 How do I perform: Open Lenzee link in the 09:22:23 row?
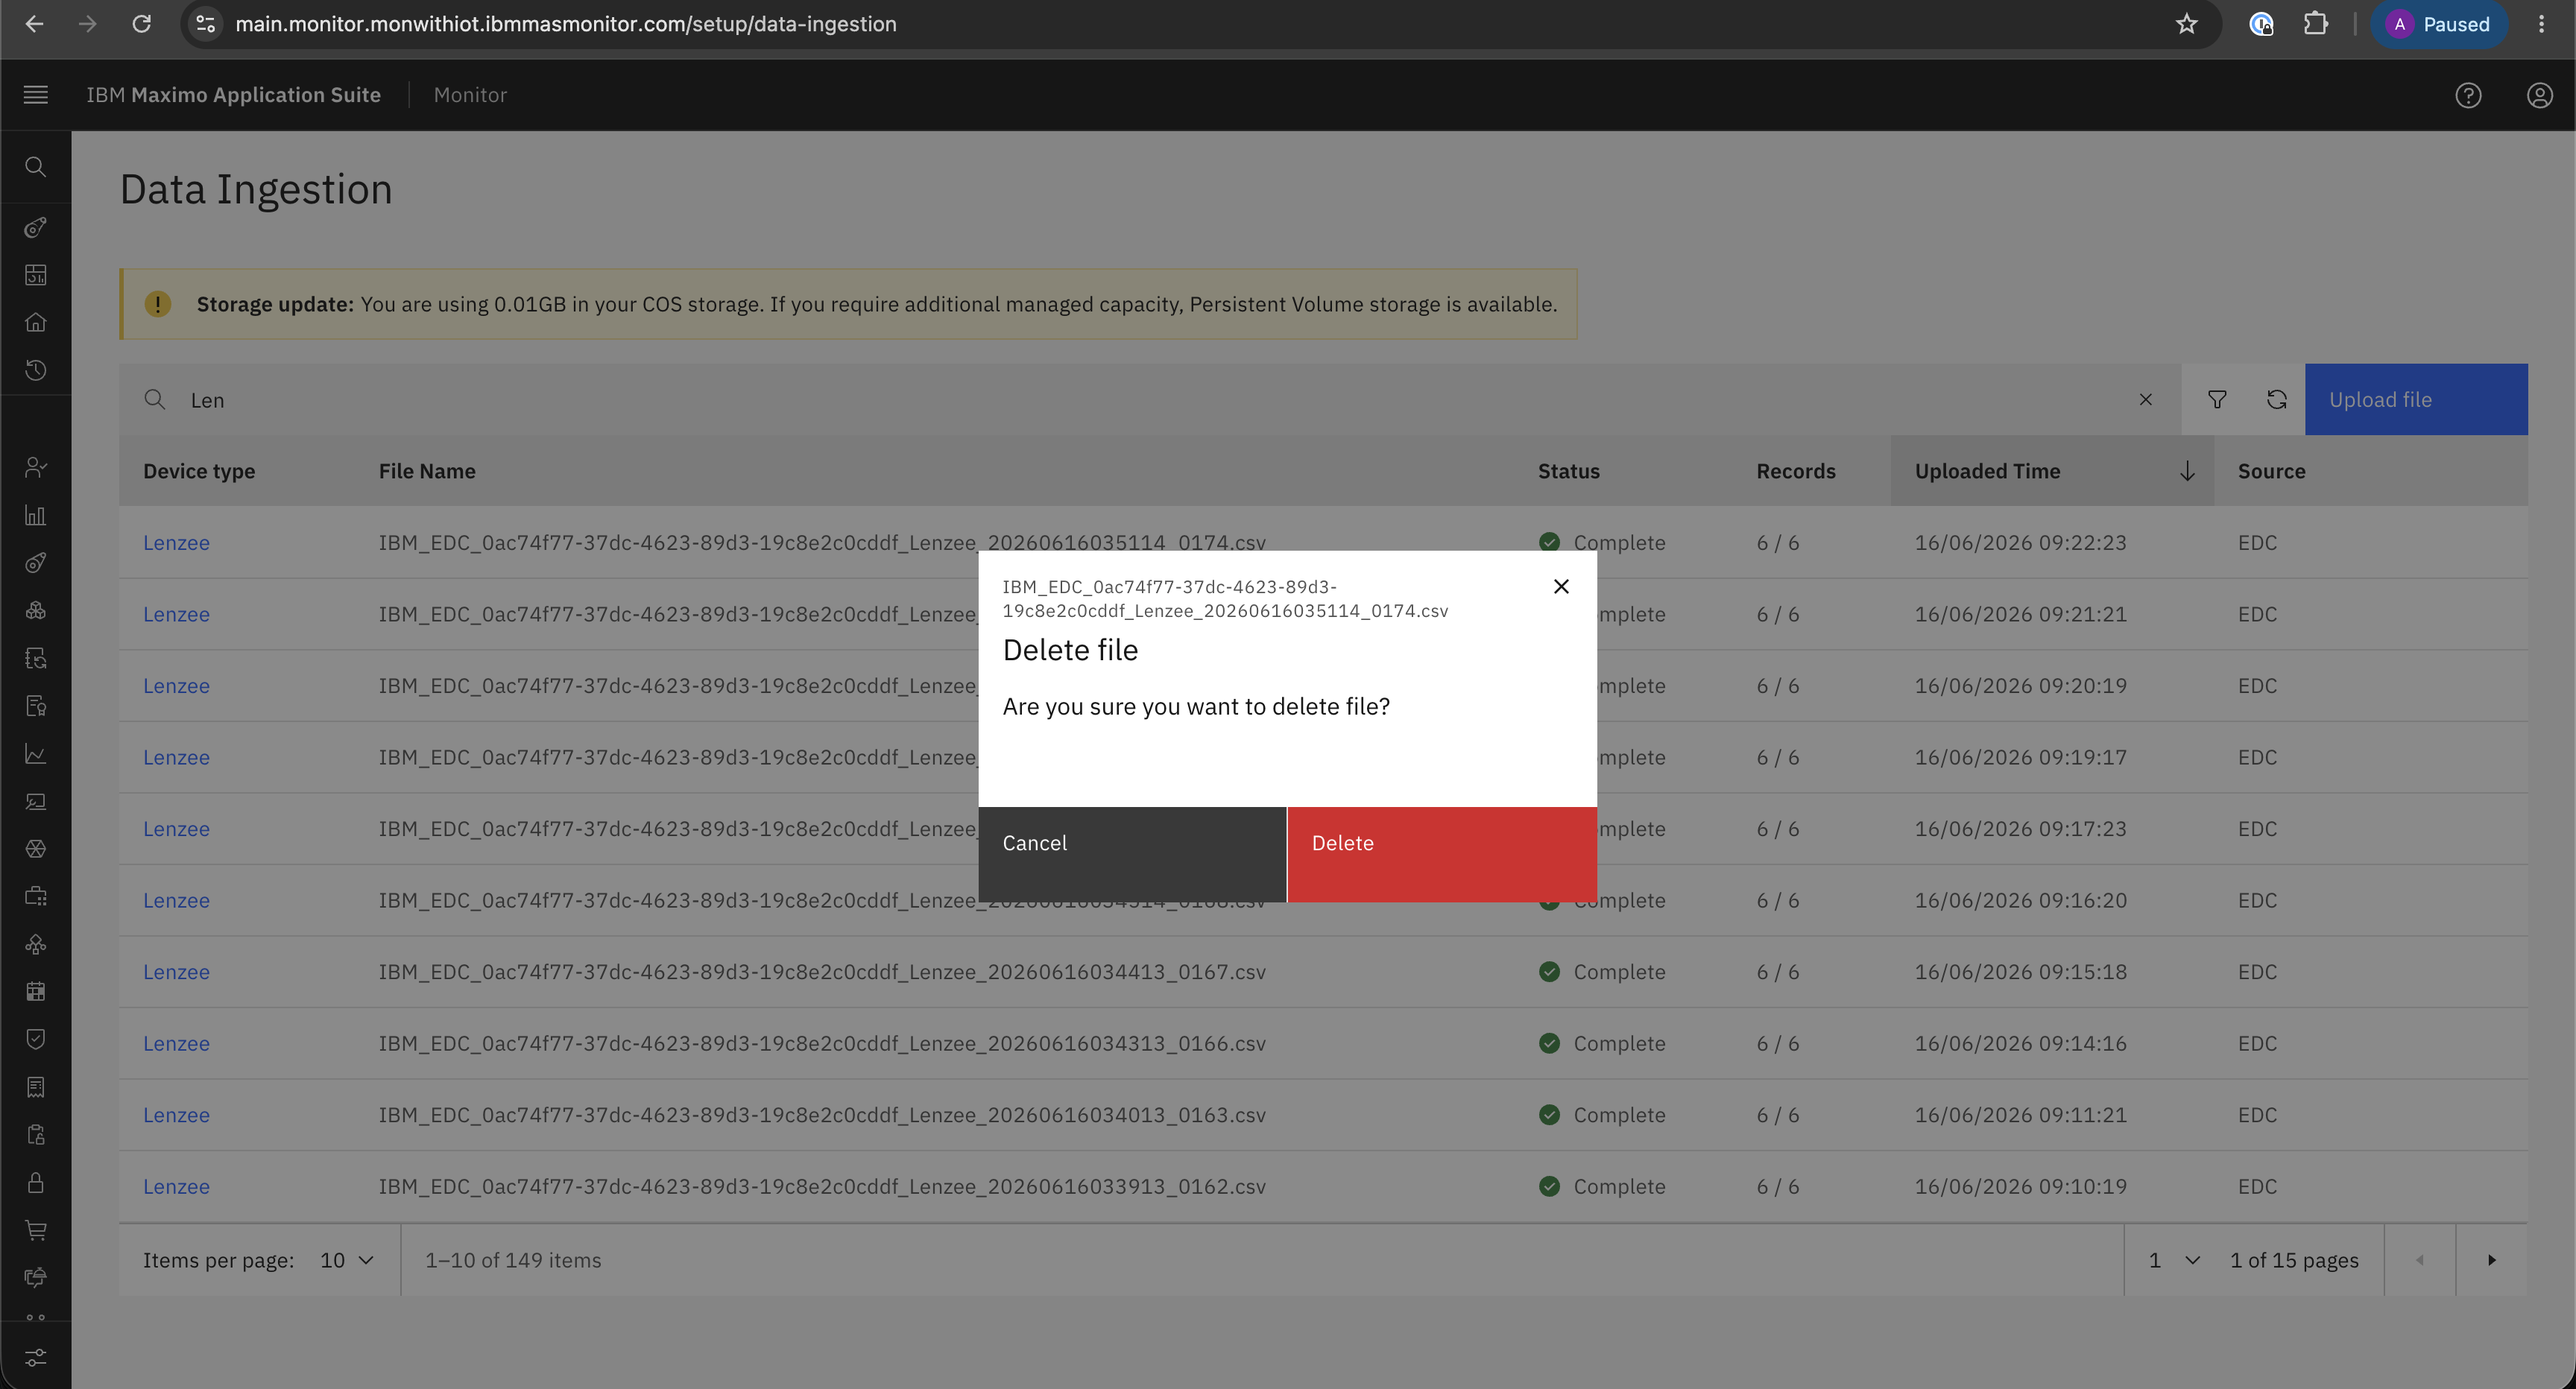(176, 543)
